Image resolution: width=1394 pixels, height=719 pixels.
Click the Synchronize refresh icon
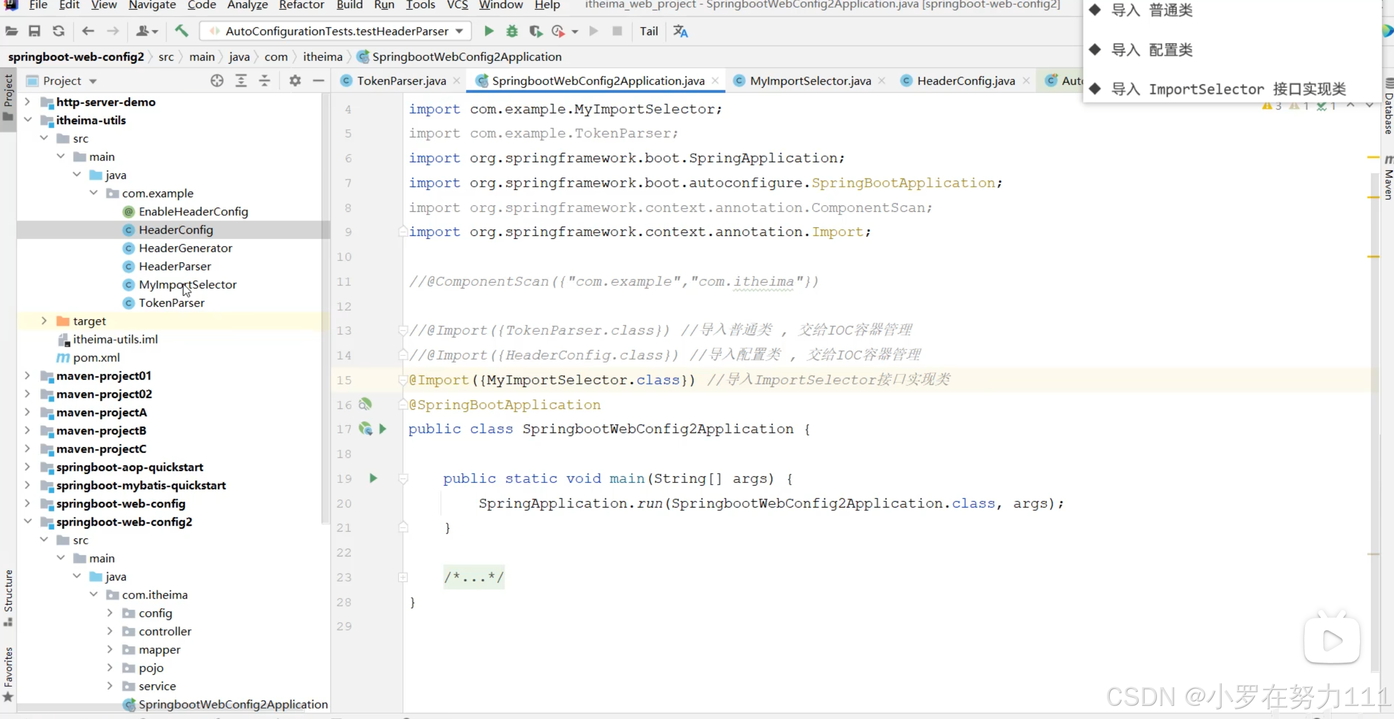59,31
